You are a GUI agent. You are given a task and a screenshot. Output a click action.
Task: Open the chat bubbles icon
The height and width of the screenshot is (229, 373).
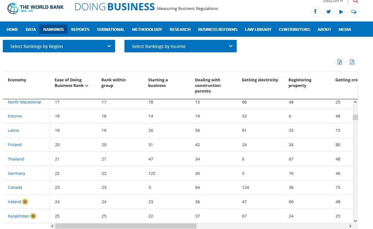click(353, 12)
